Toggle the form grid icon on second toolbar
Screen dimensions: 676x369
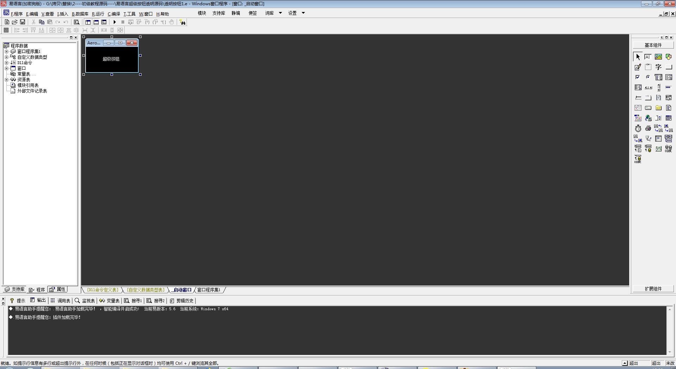point(6,30)
